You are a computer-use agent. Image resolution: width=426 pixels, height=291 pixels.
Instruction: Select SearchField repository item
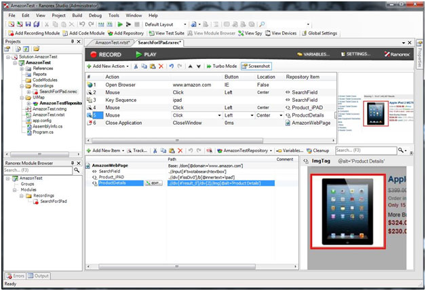109,171
